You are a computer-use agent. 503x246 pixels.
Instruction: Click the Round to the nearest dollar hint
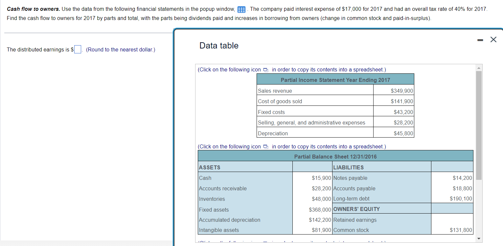[121, 50]
